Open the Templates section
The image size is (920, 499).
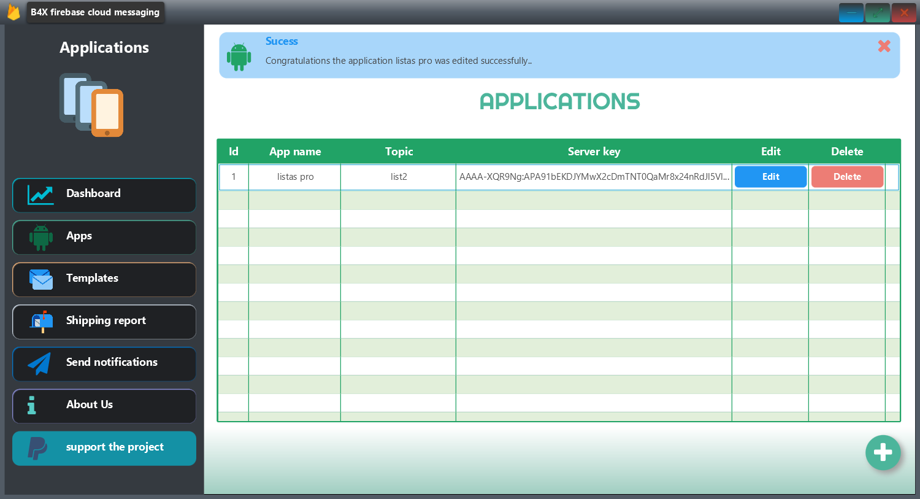tap(104, 279)
